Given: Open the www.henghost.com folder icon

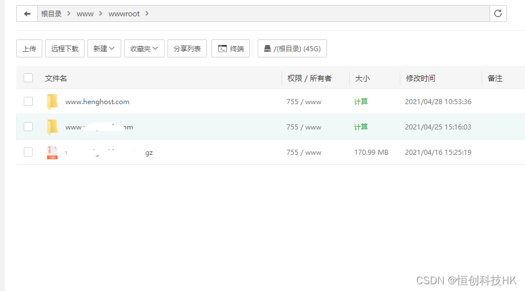Looking at the screenshot, I should pyautogui.click(x=52, y=102).
